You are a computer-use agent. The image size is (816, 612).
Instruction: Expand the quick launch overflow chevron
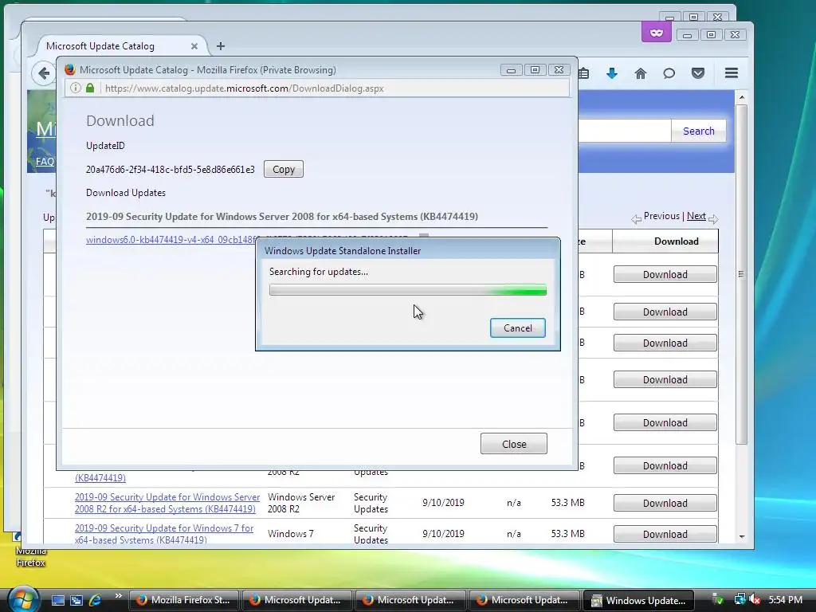coord(118,596)
